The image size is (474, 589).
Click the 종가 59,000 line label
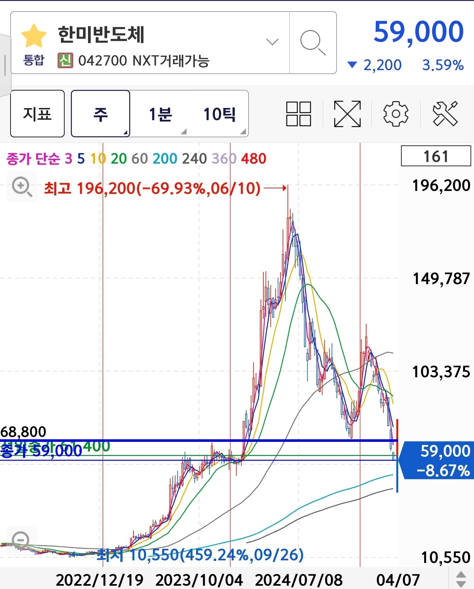(x=41, y=451)
